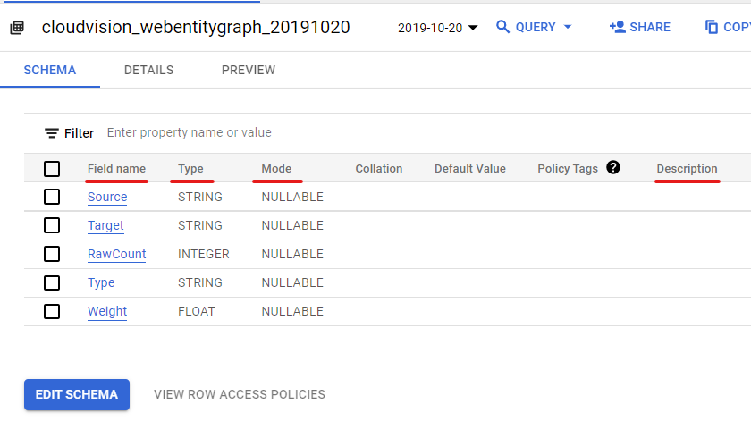Image resolution: width=751 pixels, height=430 pixels.
Task: Open the Type field link
Action: (101, 282)
